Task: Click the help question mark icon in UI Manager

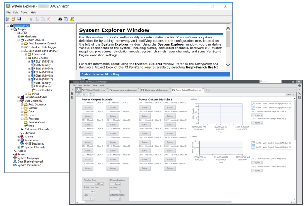Action: click(300, 86)
